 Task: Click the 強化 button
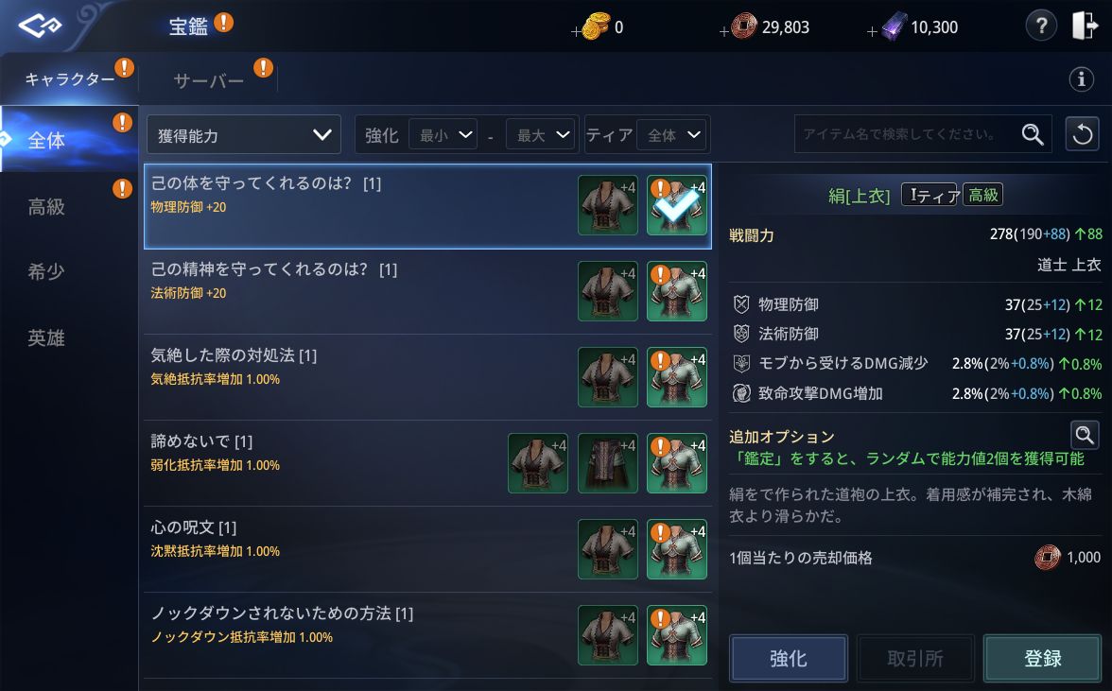point(788,659)
